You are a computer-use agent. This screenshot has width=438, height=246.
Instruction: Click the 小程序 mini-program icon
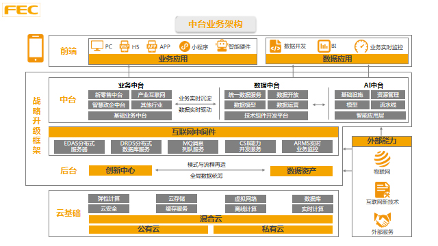(184, 46)
